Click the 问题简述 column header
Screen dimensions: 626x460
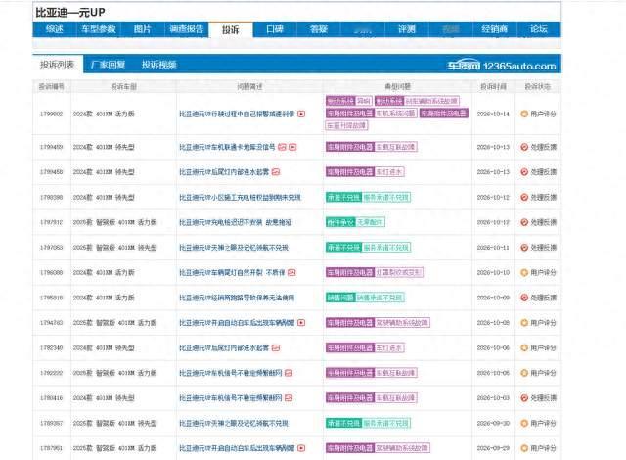(x=249, y=87)
